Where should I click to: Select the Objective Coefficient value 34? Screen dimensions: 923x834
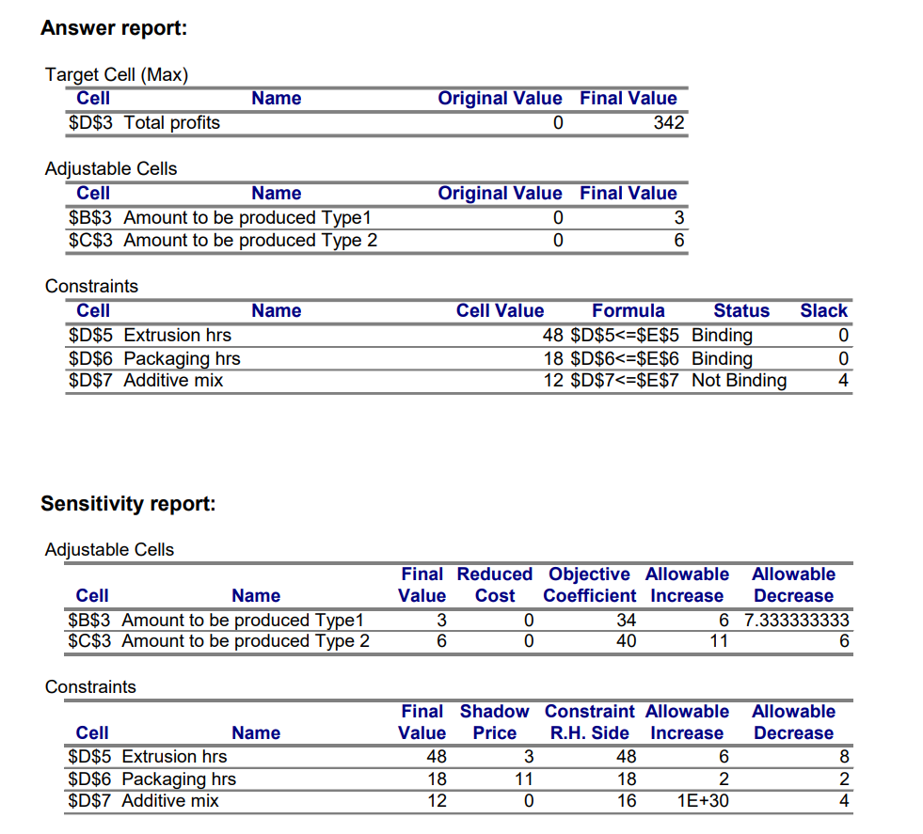[x=626, y=620]
